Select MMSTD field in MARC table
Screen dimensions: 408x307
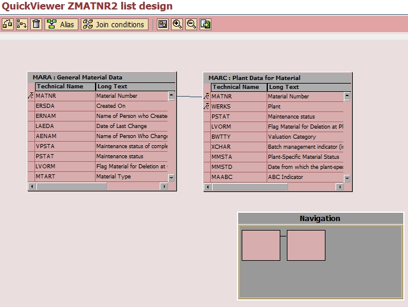click(239, 167)
